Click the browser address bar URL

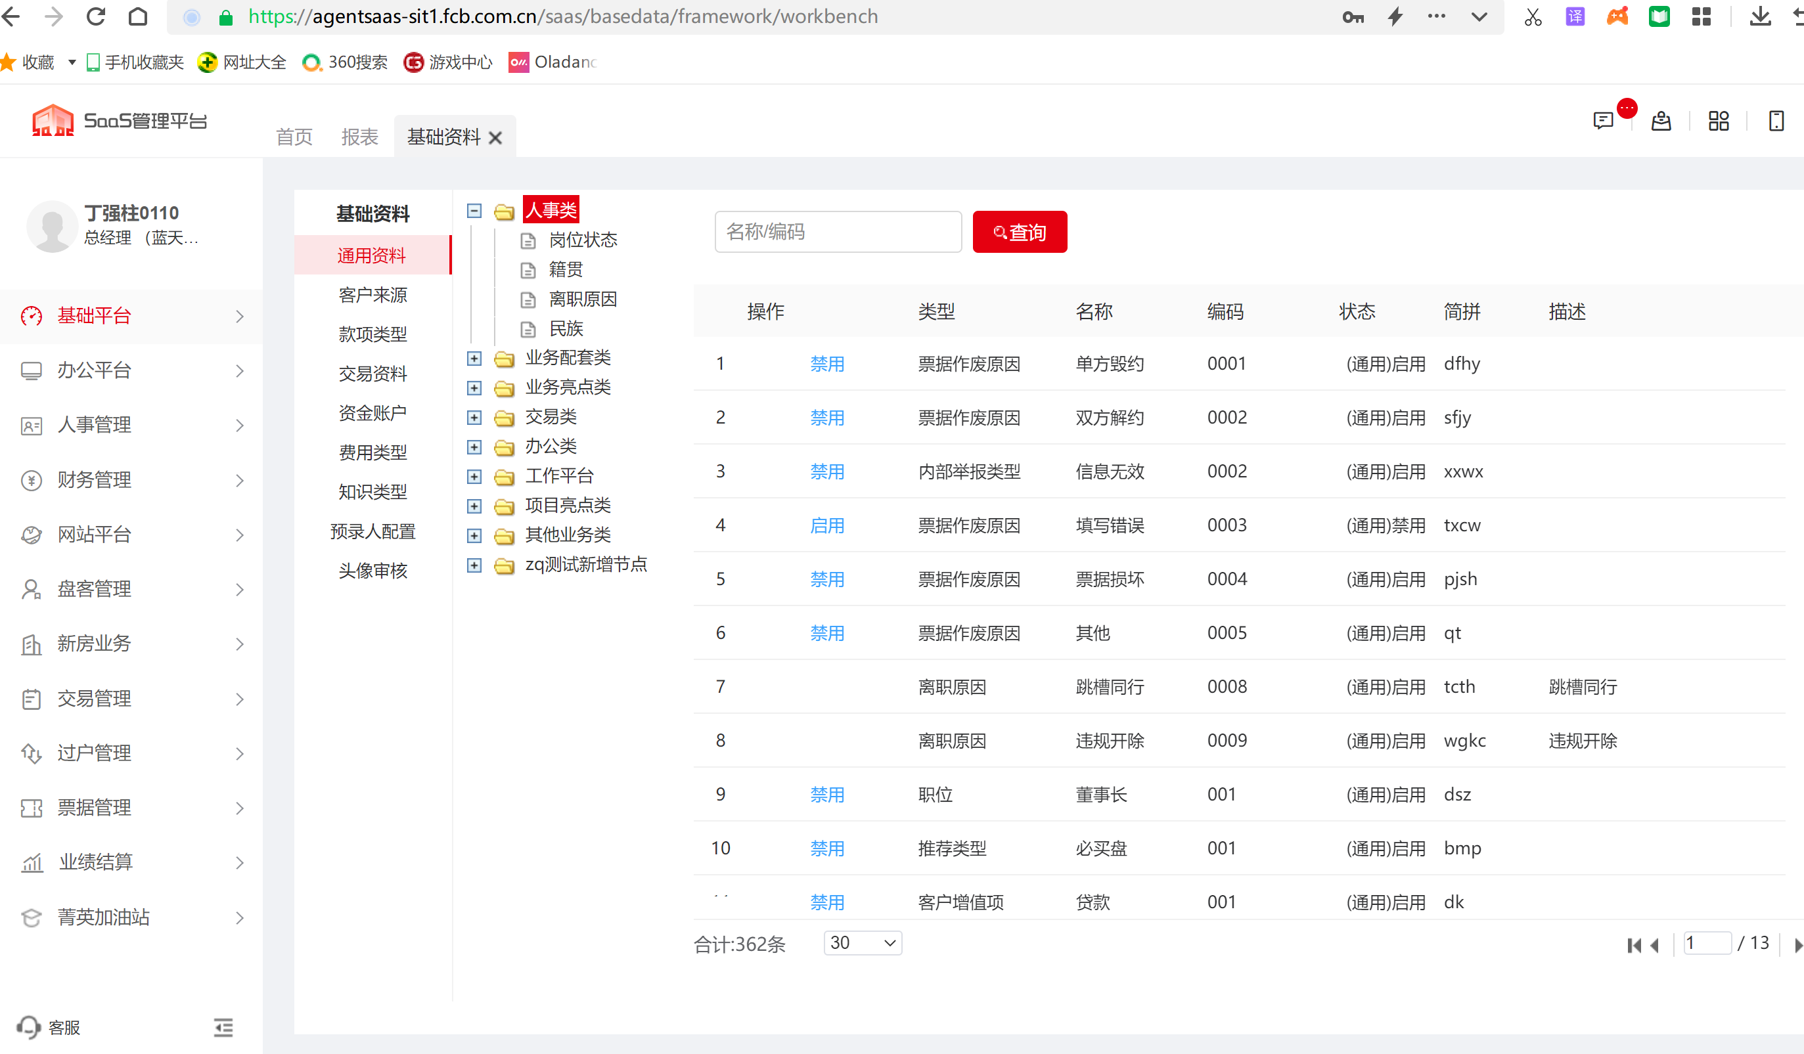click(x=562, y=16)
